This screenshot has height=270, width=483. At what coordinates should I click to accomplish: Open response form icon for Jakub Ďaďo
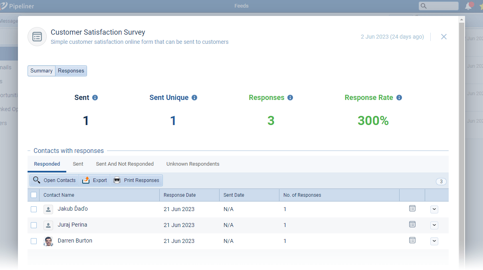(x=412, y=209)
